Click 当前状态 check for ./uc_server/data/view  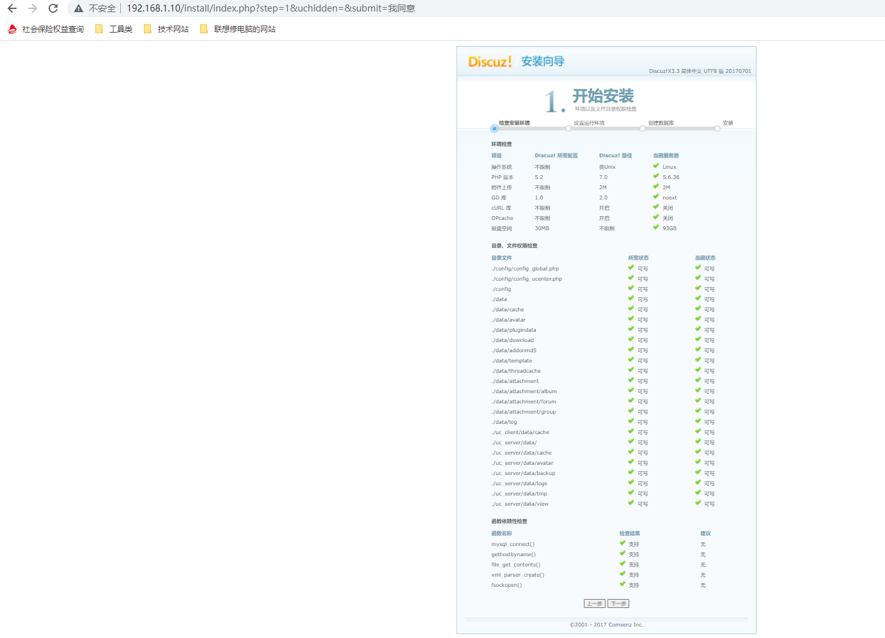click(698, 502)
